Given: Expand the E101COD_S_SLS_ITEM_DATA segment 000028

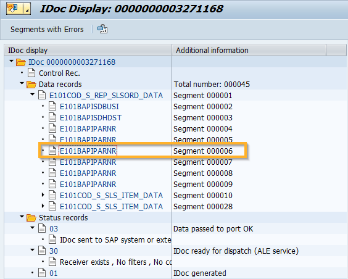Looking at the screenshot, I should click(43, 206).
